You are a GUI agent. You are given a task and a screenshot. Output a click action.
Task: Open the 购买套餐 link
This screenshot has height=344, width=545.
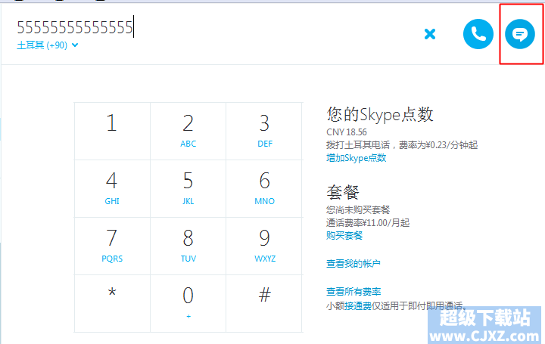pos(344,236)
